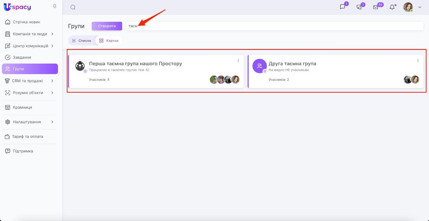429x221 pixels.
Task: Click the Стрічка новин home icon
Action: [x=8, y=22]
